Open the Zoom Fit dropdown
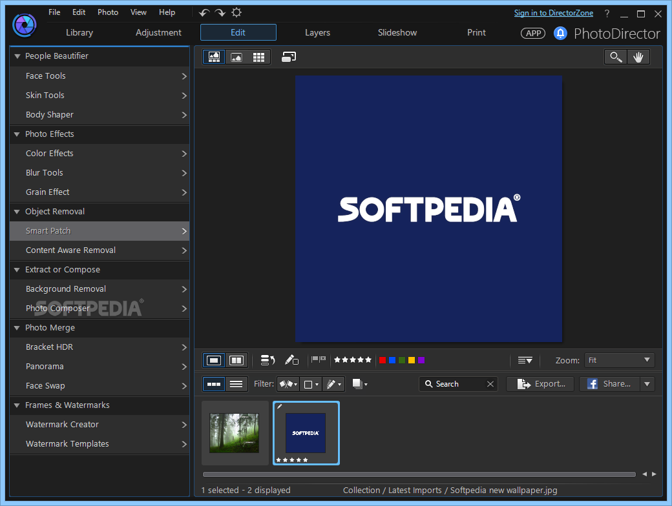The height and width of the screenshot is (506, 672). pos(619,360)
